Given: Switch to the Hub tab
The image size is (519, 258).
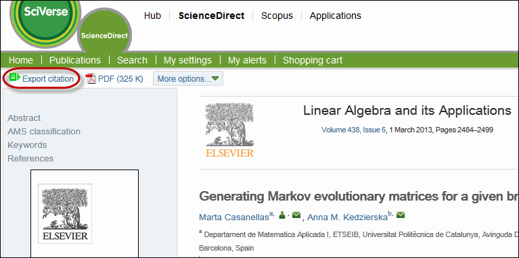Looking at the screenshot, I should click(152, 16).
